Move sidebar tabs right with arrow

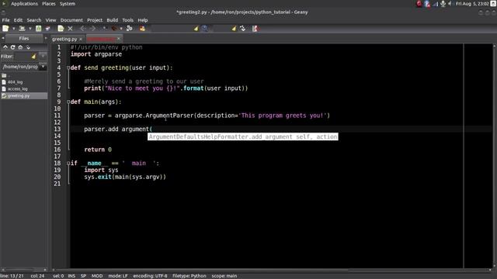(x=46, y=38)
